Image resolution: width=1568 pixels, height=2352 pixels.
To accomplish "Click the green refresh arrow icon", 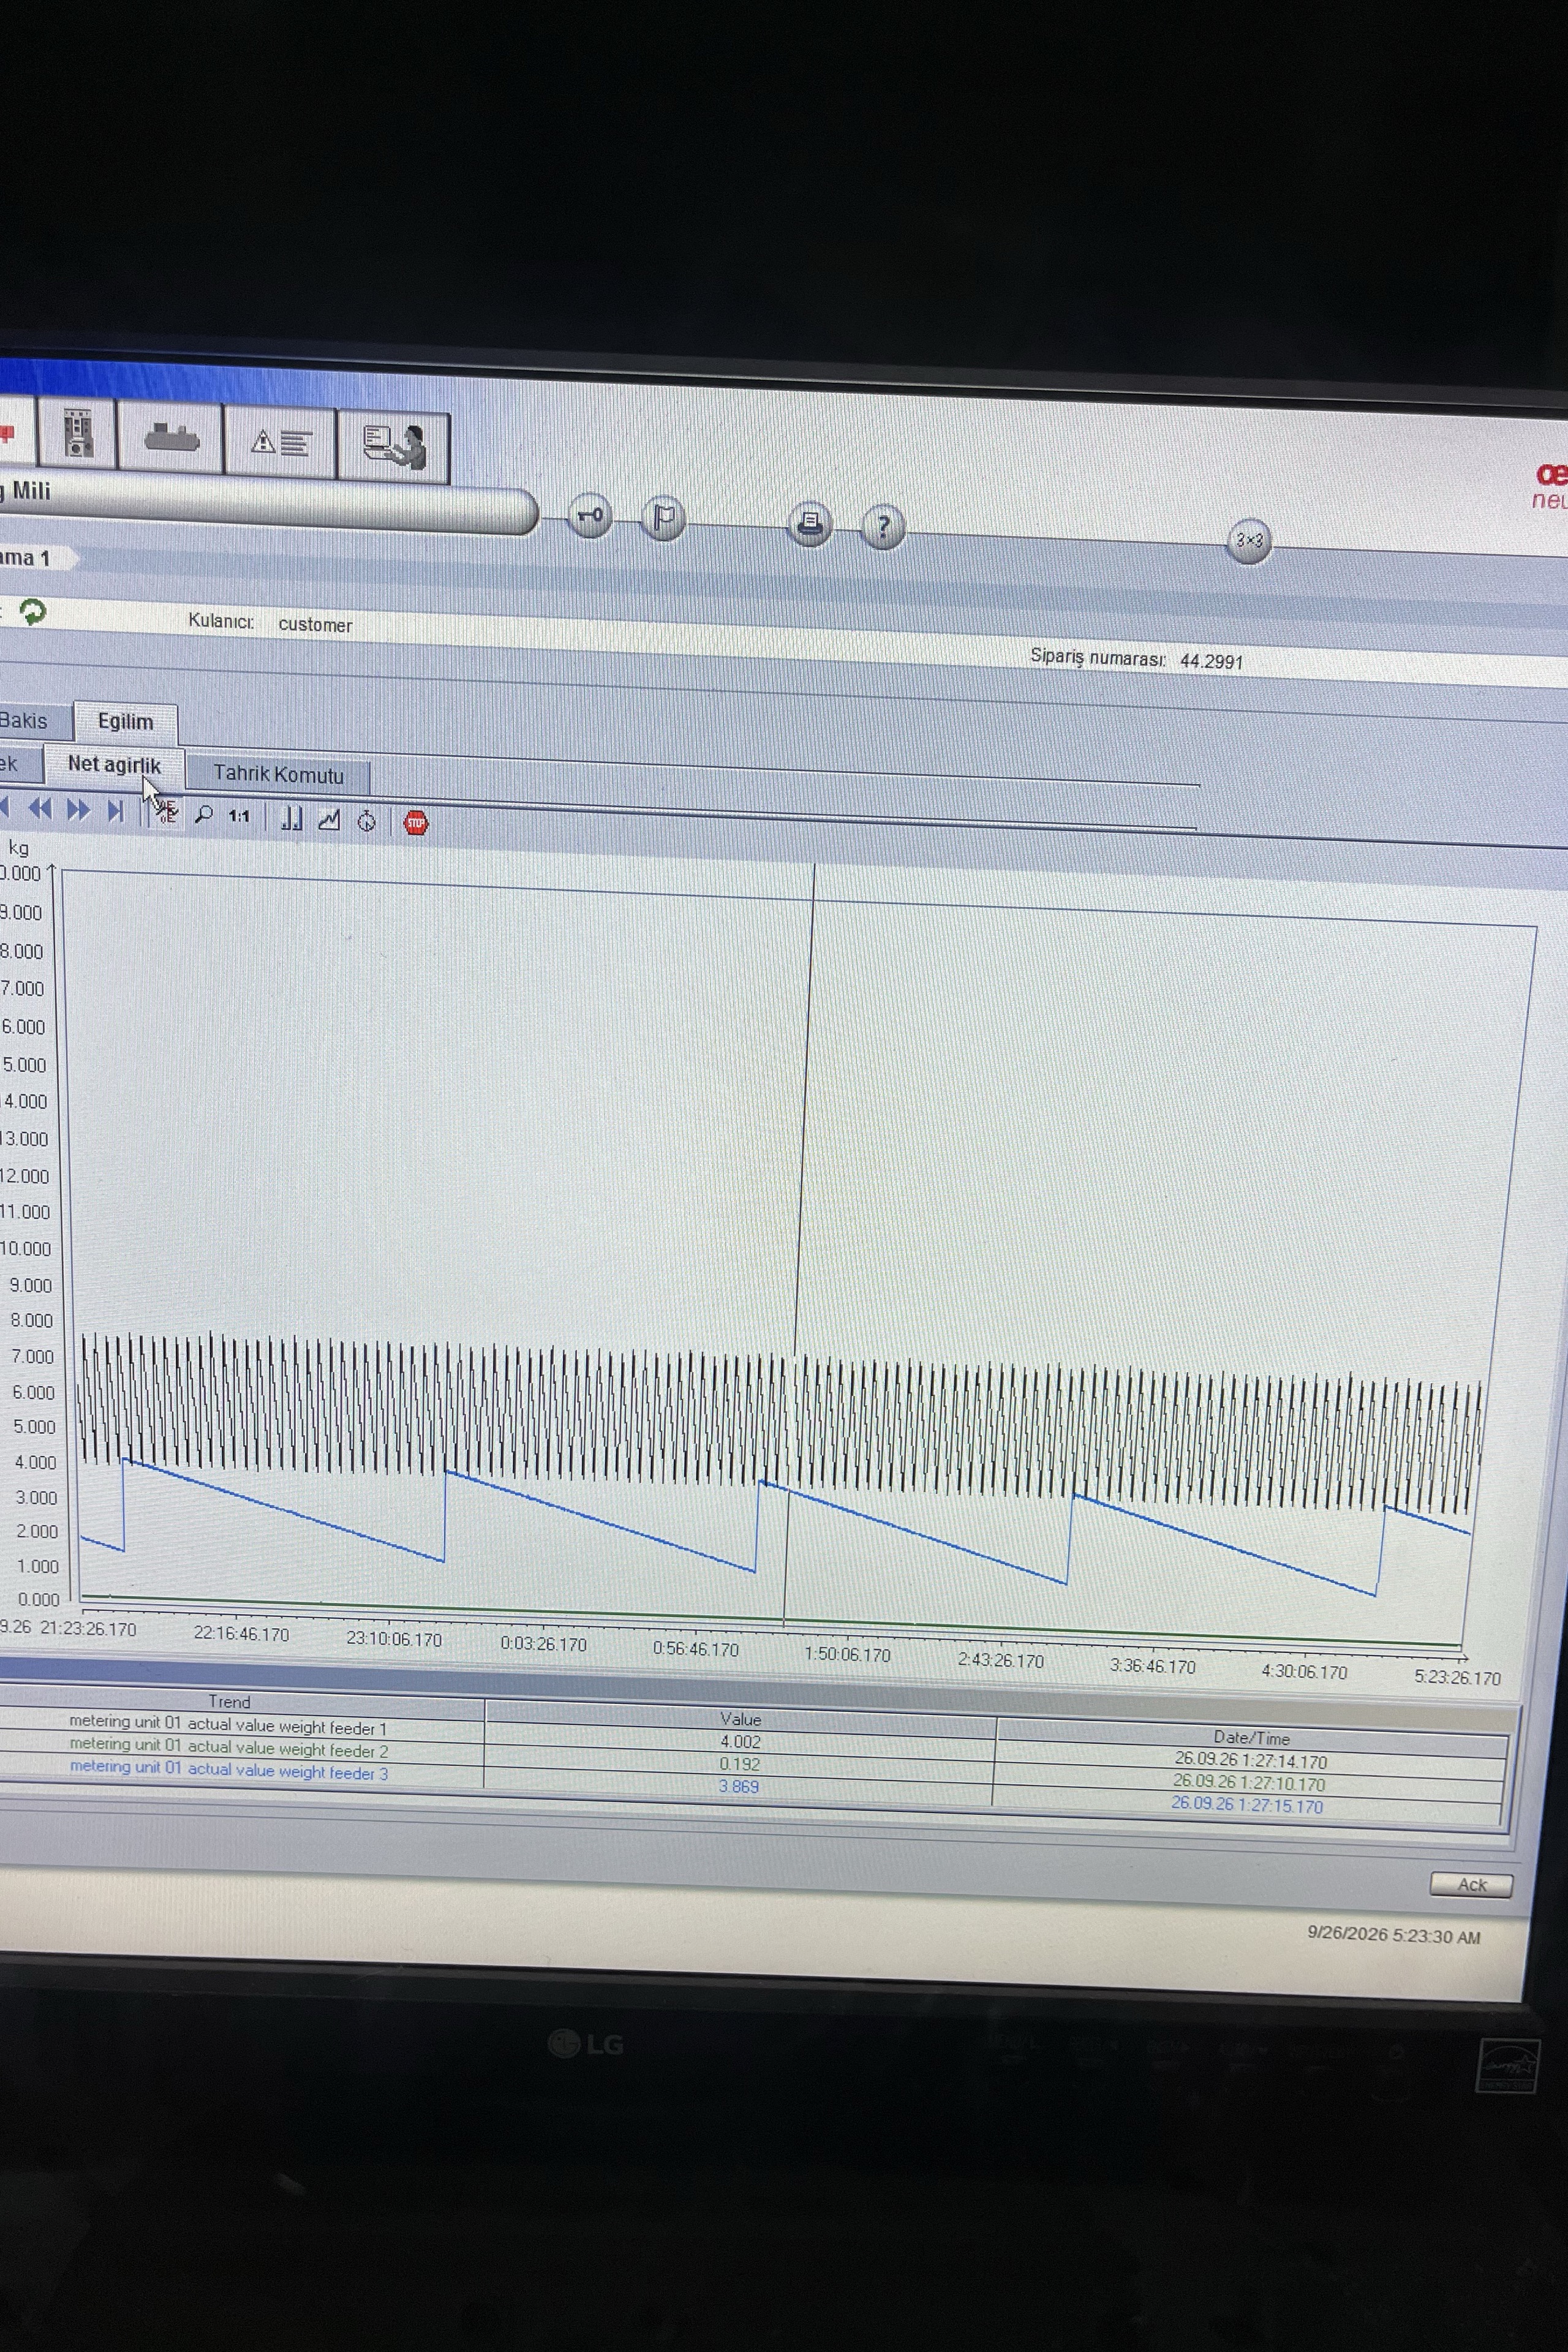I will (x=33, y=611).
